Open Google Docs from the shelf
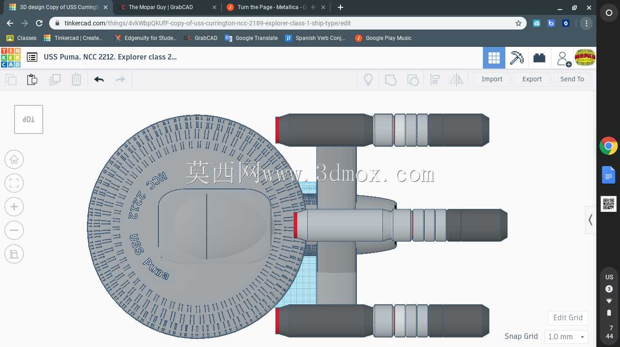Screen dimensions: 620x347 (x=609, y=175)
